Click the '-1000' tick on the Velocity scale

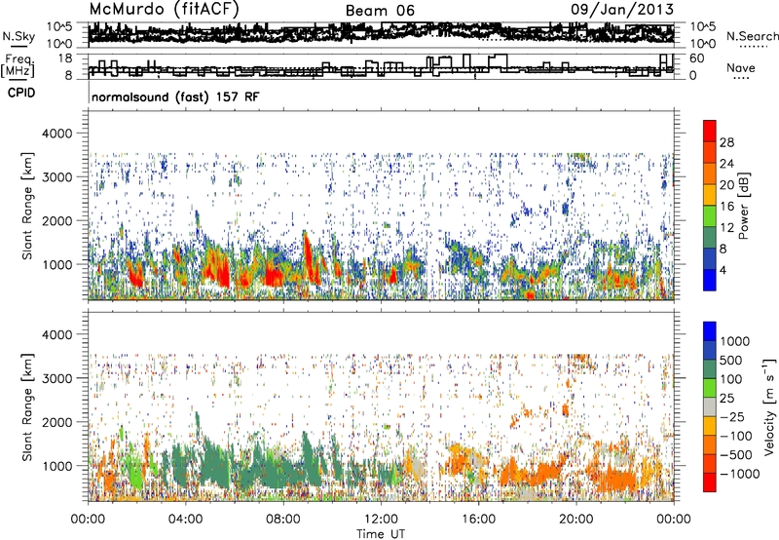(739, 474)
